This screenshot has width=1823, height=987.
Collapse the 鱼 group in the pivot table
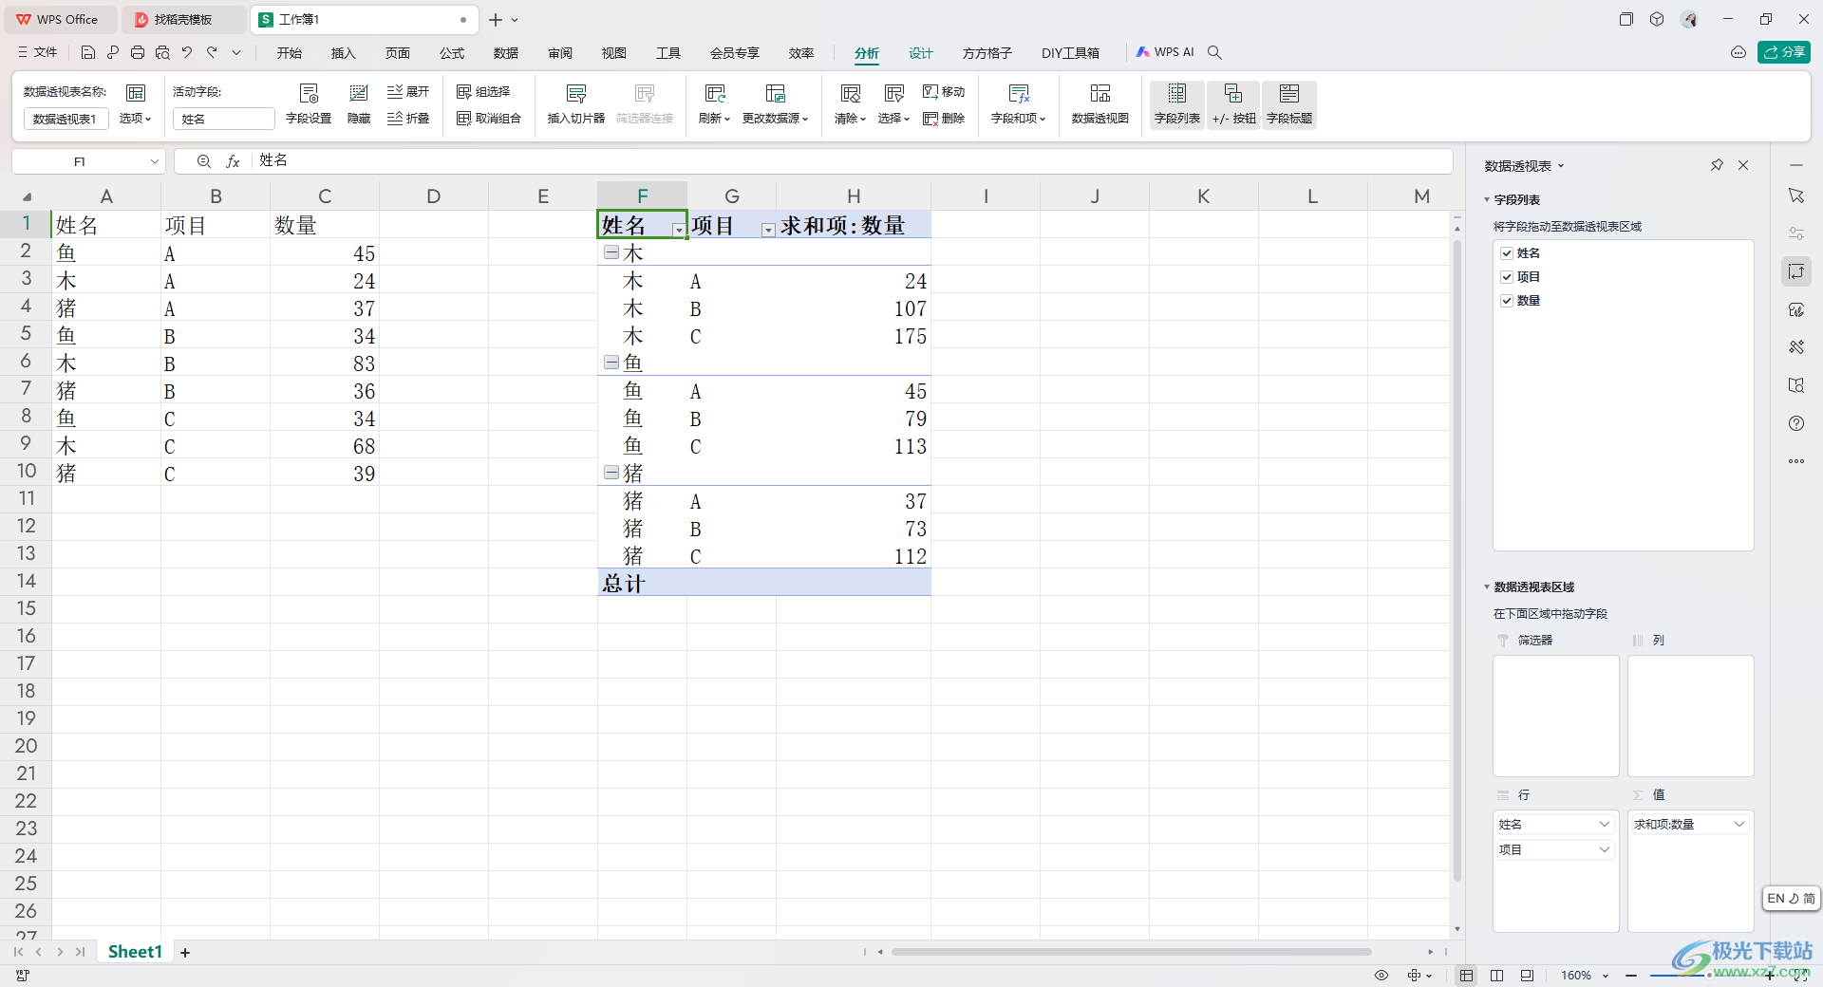[611, 363]
